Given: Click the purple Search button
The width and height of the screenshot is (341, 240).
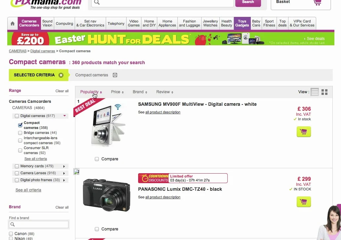Looking at the screenshot, I should pos(248,3).
